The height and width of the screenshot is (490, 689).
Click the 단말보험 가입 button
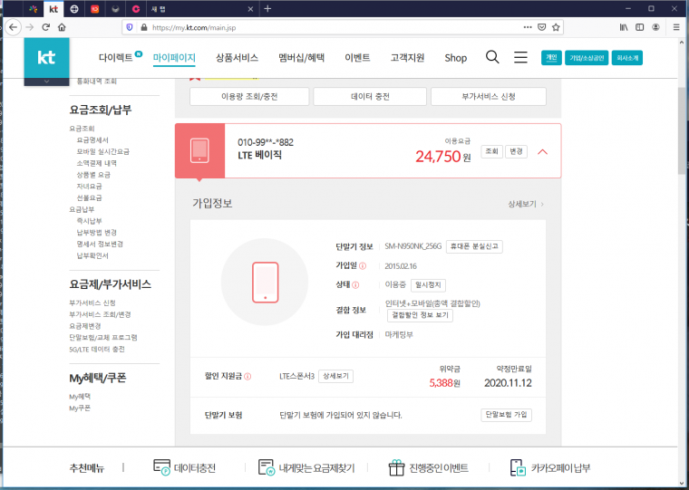(506, 415)
